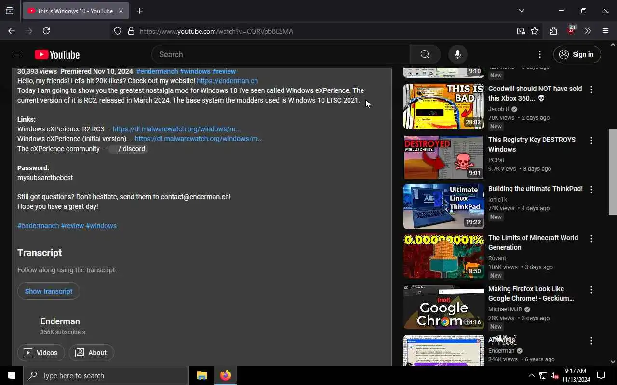The image size is (617, 385).
Task: Toggle picture-in-picture icon in address bar
Action: tap(521, 31)
